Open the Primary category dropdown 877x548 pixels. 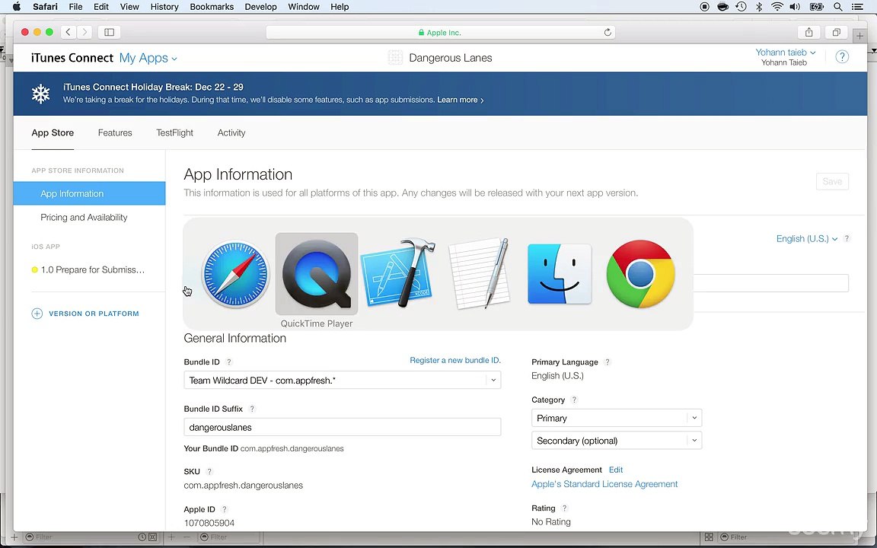coord(617,419)
